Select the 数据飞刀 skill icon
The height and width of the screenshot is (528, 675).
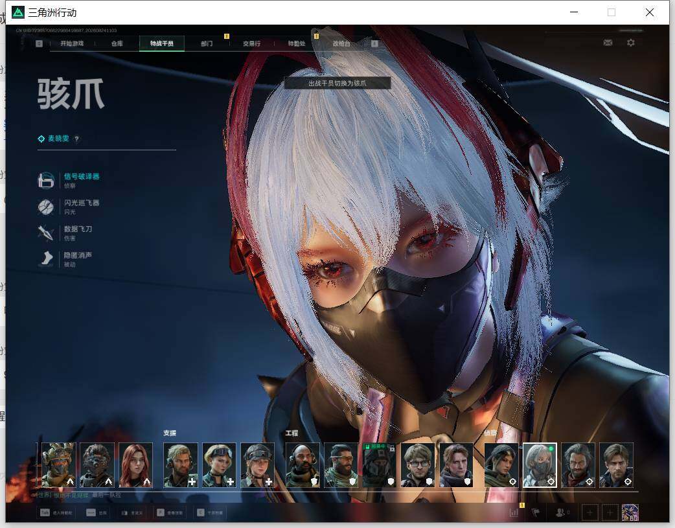point(45,233)
